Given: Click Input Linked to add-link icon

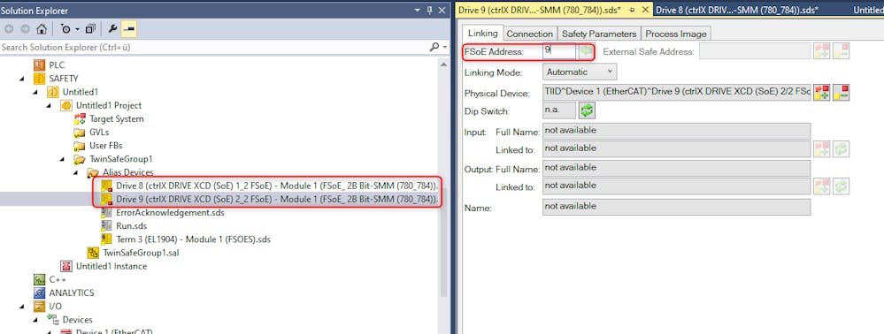Looking at the screenshot, I should 822,148.
